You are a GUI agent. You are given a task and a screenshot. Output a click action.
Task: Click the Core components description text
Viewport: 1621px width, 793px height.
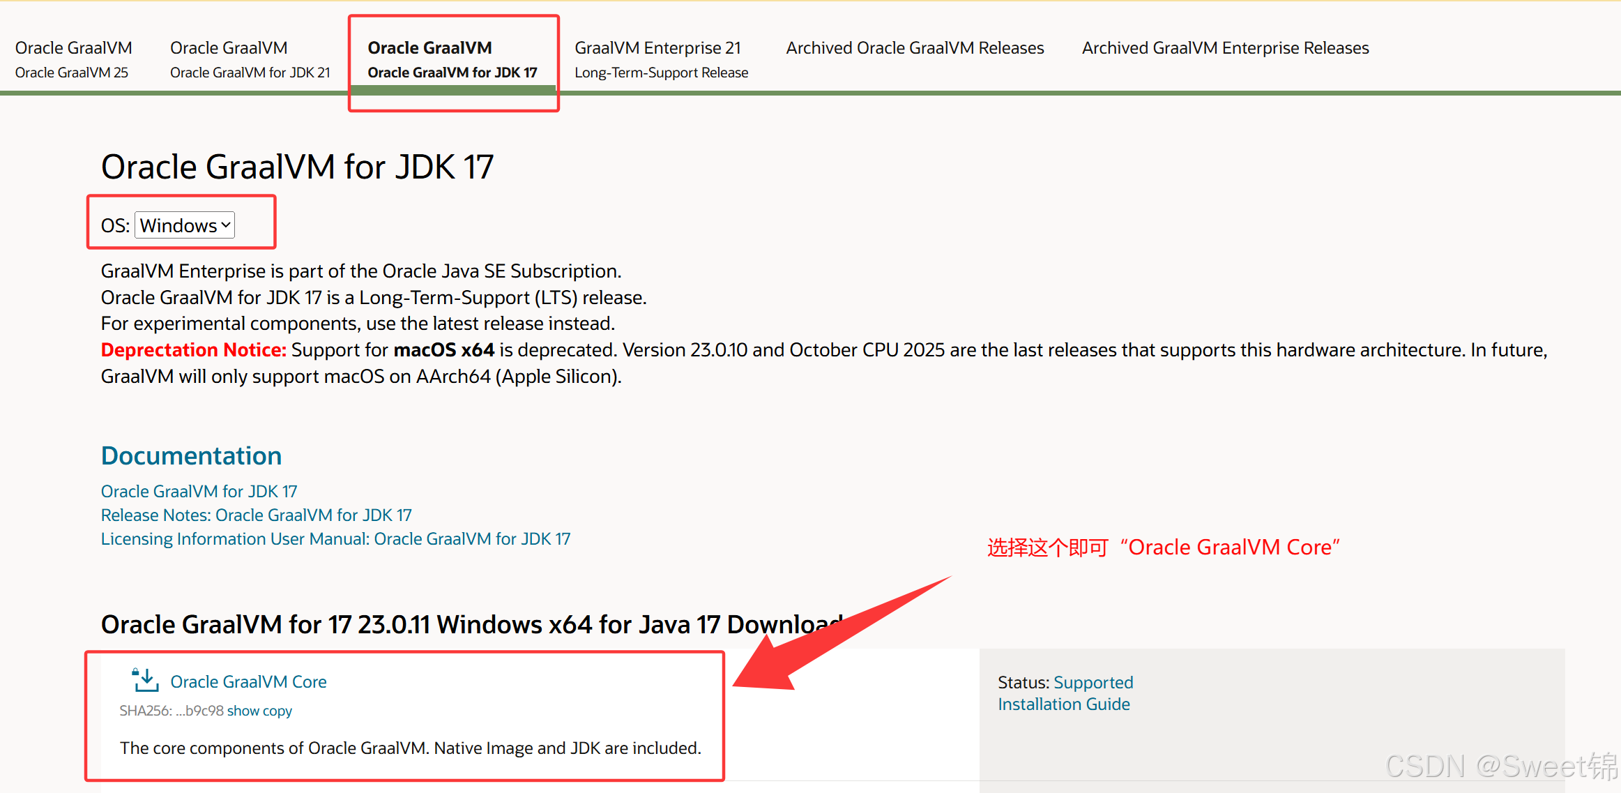[410, 748]
